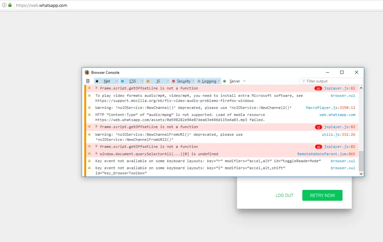Close the Browser Console window
This screenshot has height=242, width=383.
[x=356, y=72]
